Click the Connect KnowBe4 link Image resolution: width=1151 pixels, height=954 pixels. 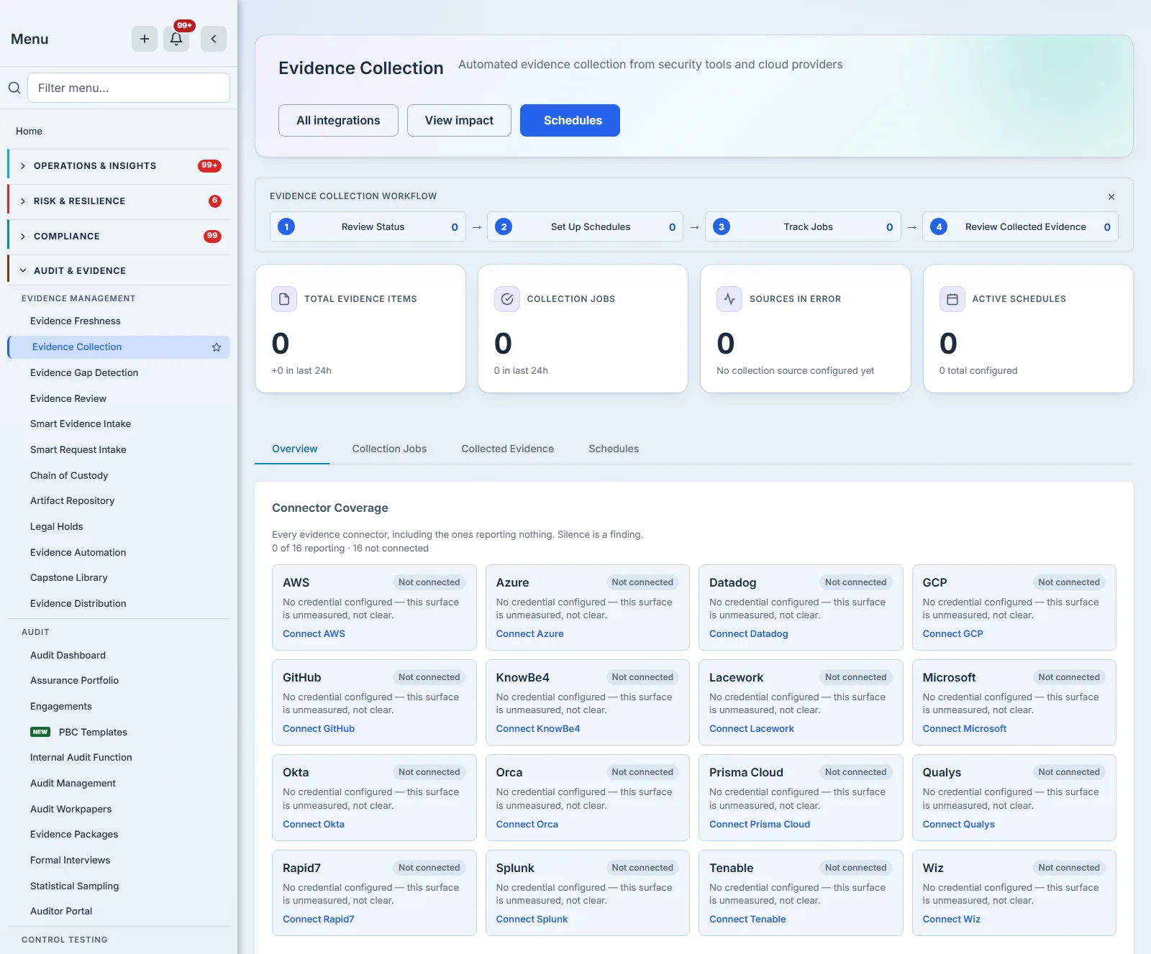[537, 729]
